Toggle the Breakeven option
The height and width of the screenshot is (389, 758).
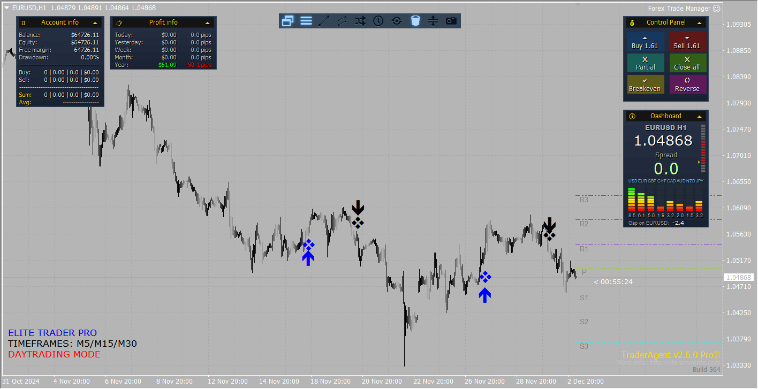(645, 85)
